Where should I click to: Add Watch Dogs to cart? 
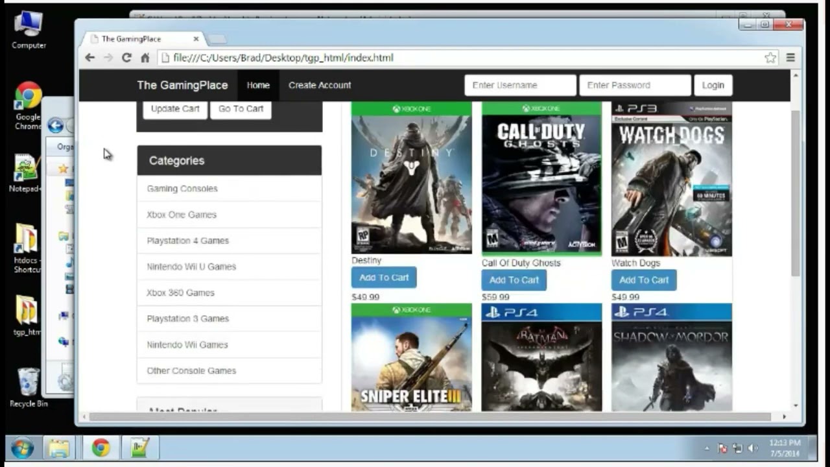(644, 280)
